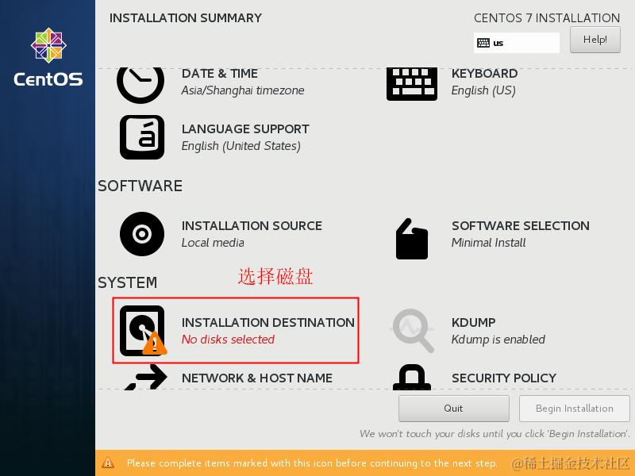Open Installation Source disc icon
The height and width of the screenshot is (476, 635).
point(142,234)
